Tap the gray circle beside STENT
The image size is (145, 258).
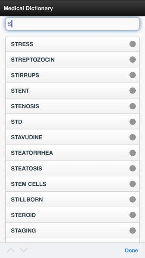132,91
